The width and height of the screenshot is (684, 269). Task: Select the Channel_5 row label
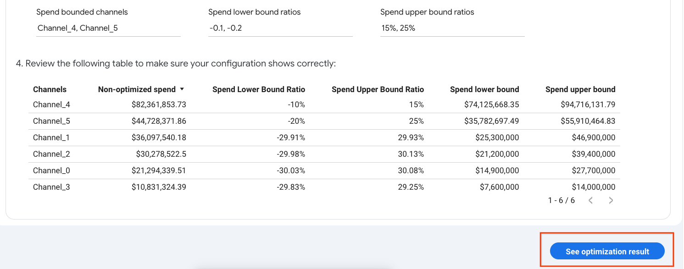click(x=51, y=121)
